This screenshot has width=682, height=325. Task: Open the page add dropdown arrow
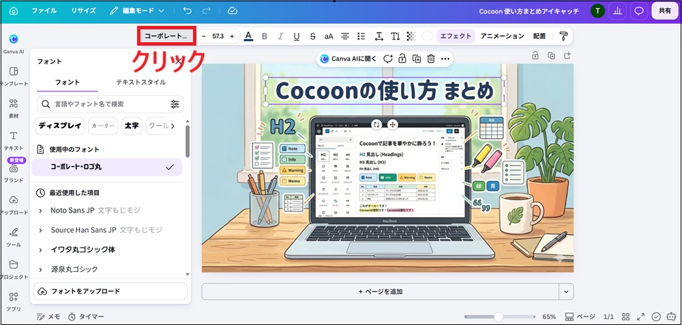click(566, 292)
